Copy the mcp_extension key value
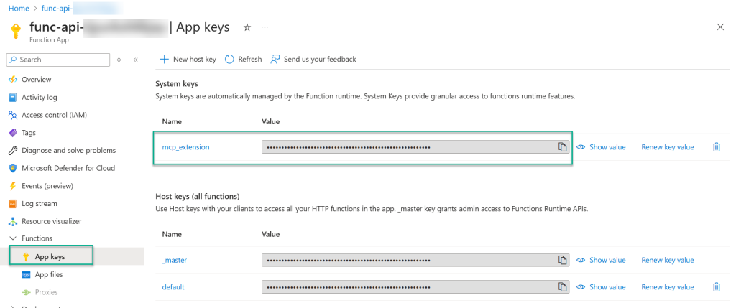The height and width of the screenshot is (308, 736). (562, 147)
